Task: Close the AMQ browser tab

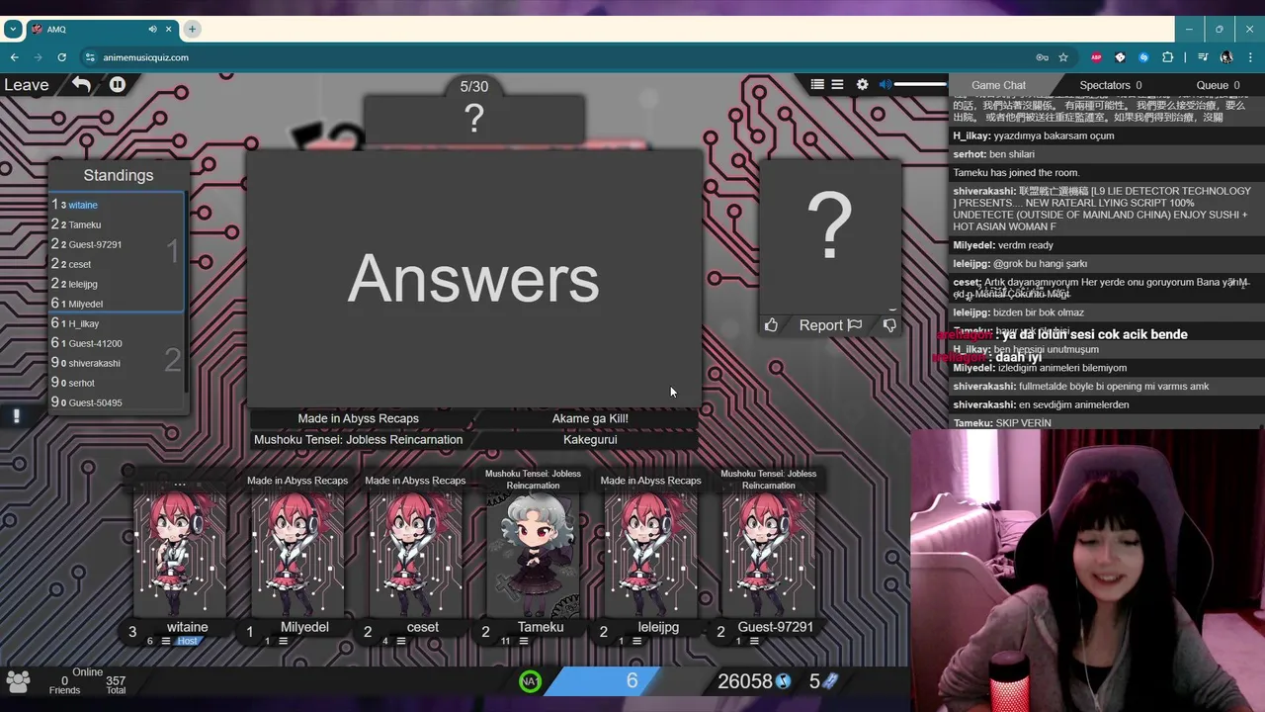Action: click(x=169, y=29)
